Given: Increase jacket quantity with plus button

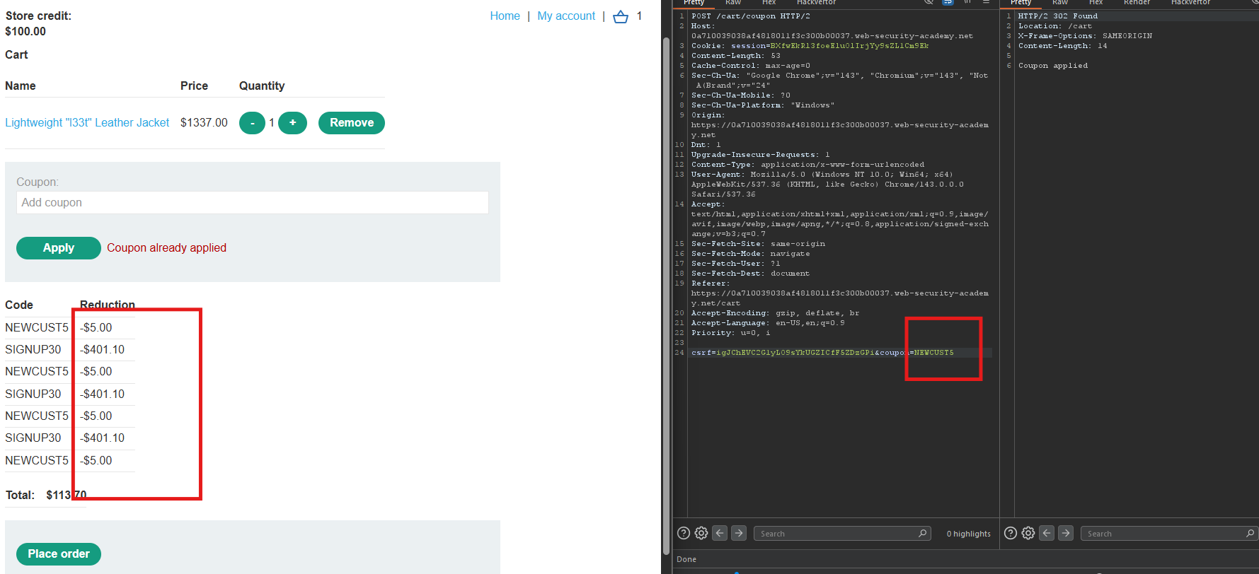Looking at the screenshot, I should coord(292,123).
